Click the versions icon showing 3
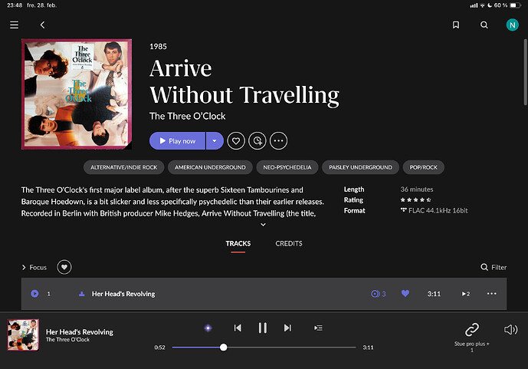The height and width of the screenshot is (369, 528). click(x=378, y=294)
